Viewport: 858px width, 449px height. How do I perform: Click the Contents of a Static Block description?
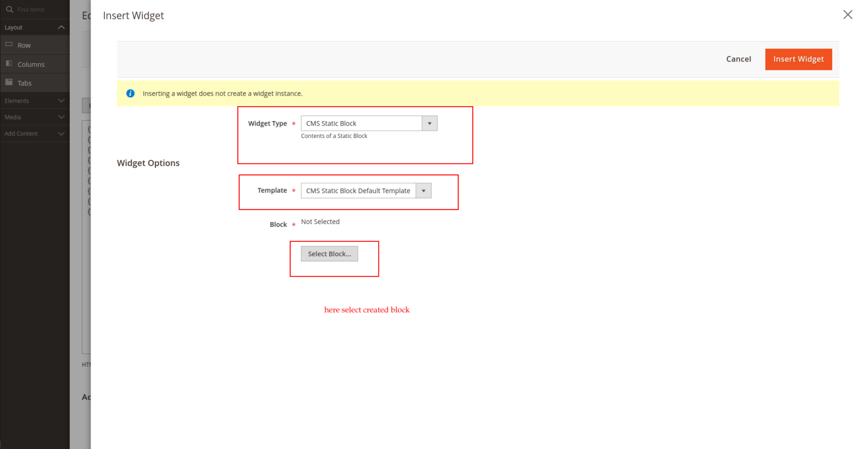334,136
